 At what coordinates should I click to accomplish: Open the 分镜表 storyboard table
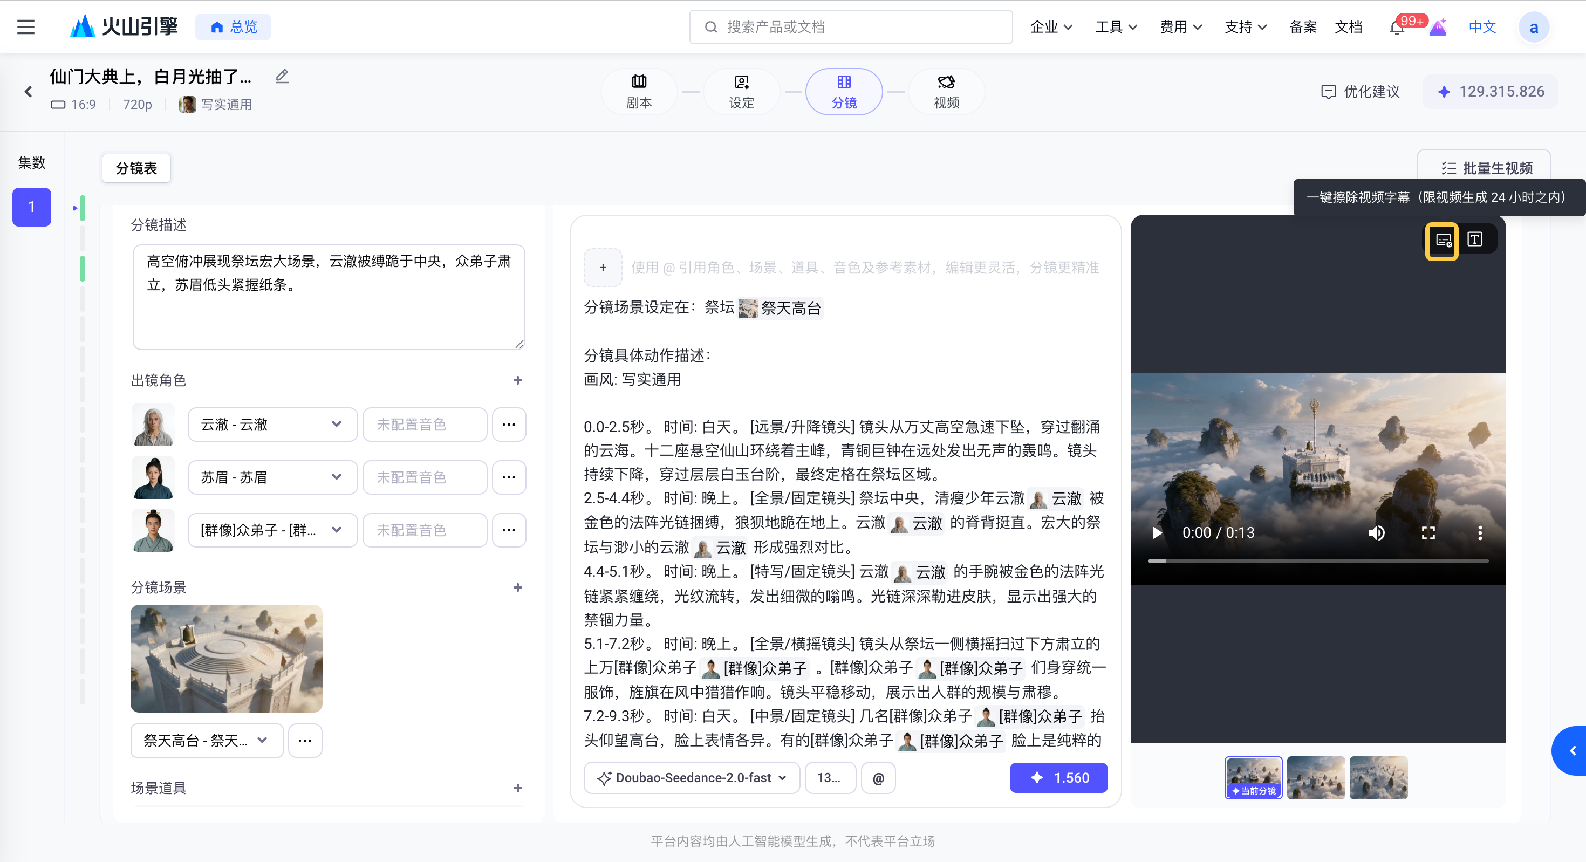(x=136, y=168)
